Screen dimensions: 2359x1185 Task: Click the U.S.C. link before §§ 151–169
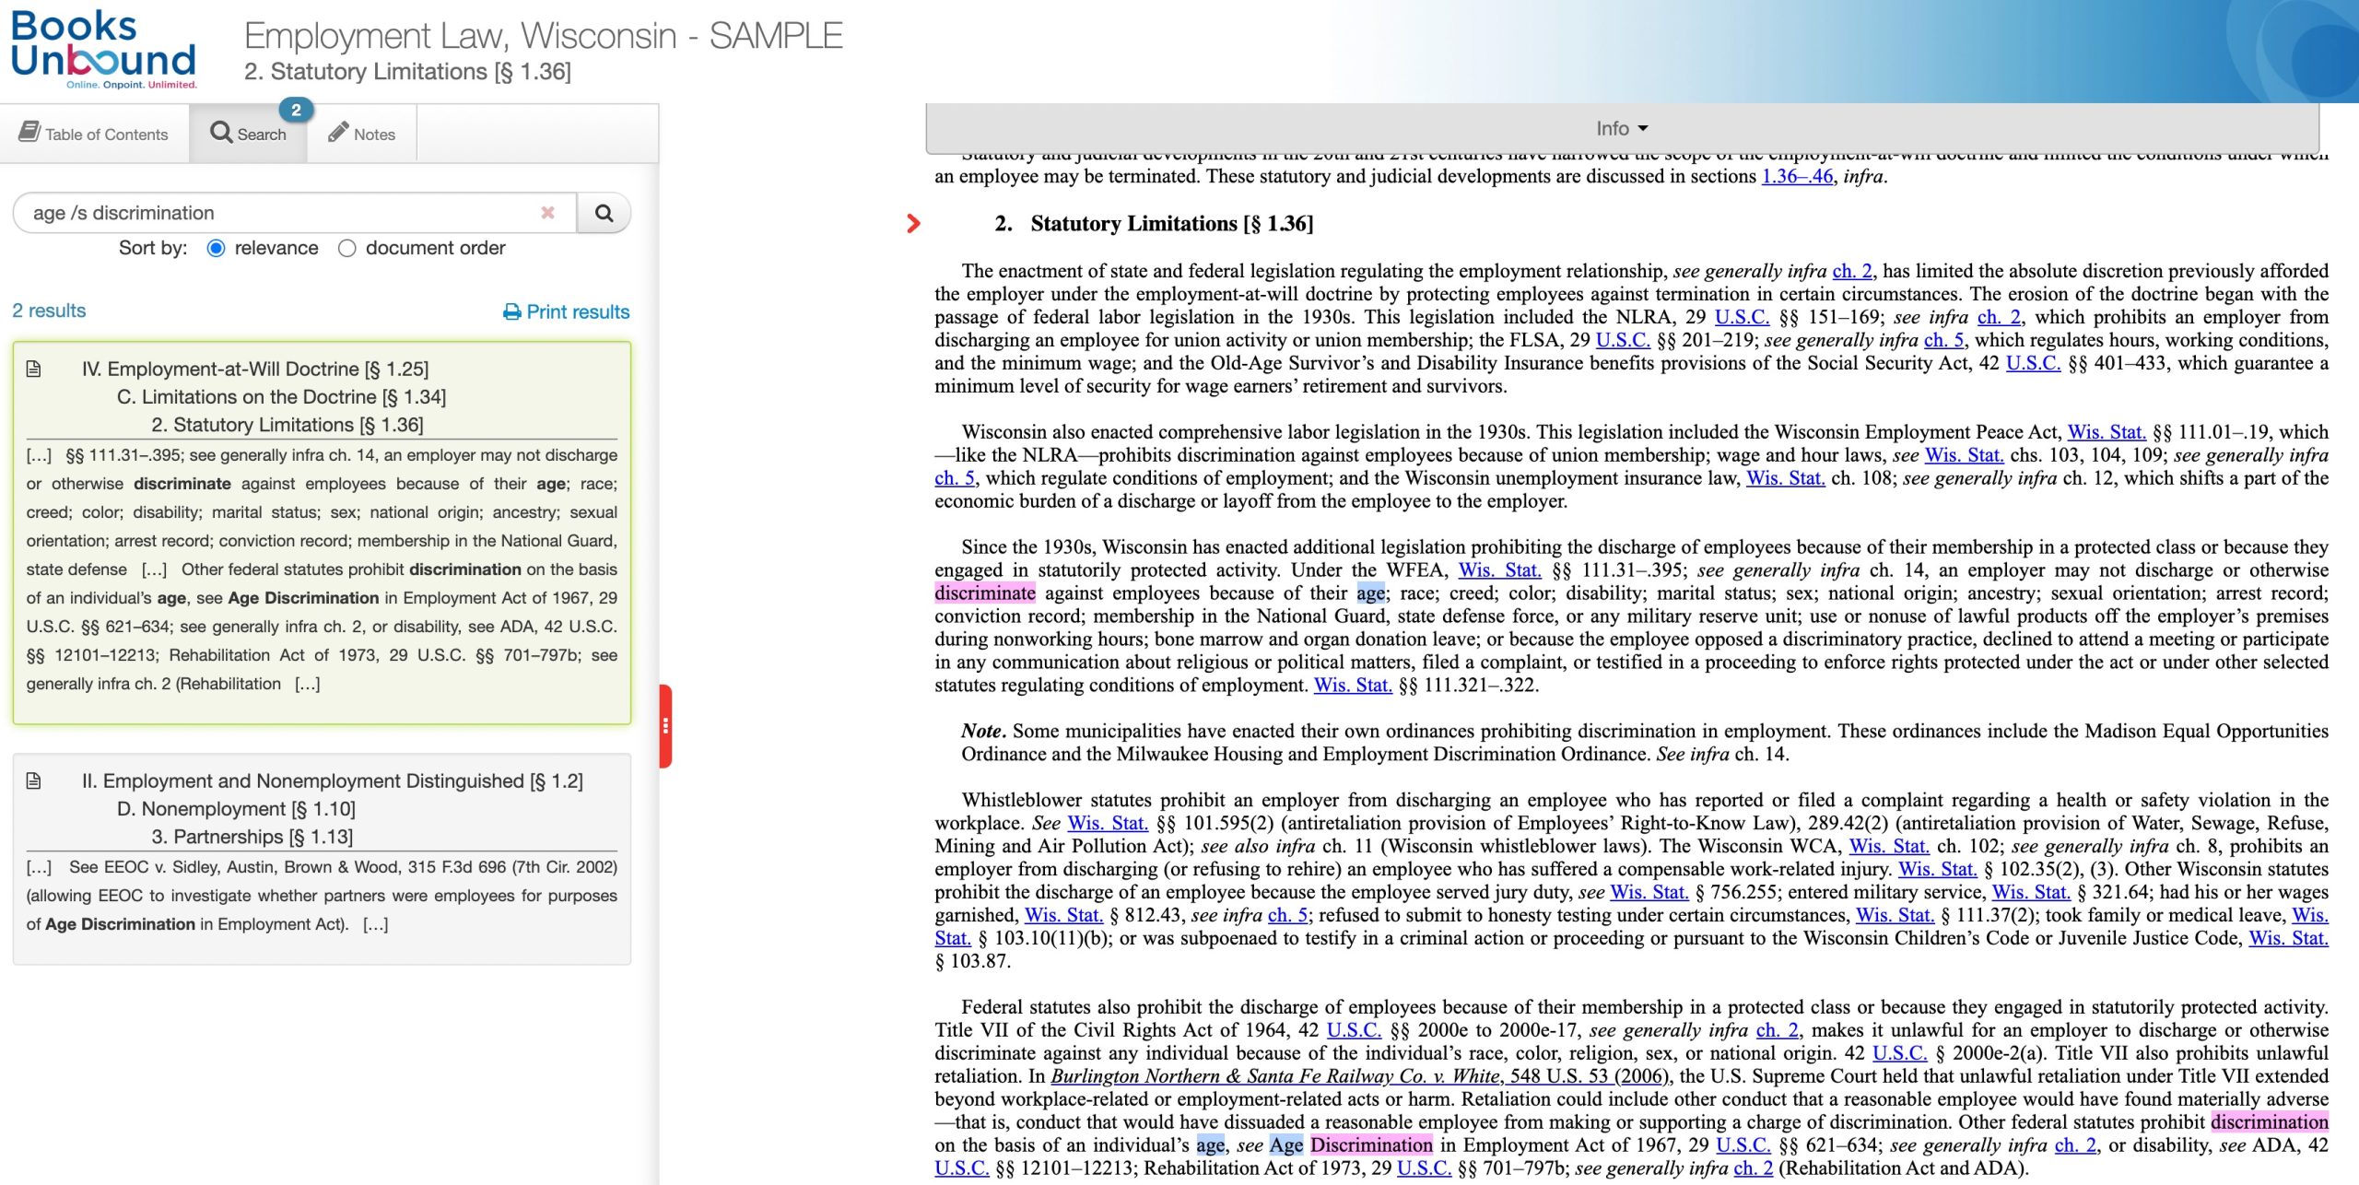[x=1742, y=316]
